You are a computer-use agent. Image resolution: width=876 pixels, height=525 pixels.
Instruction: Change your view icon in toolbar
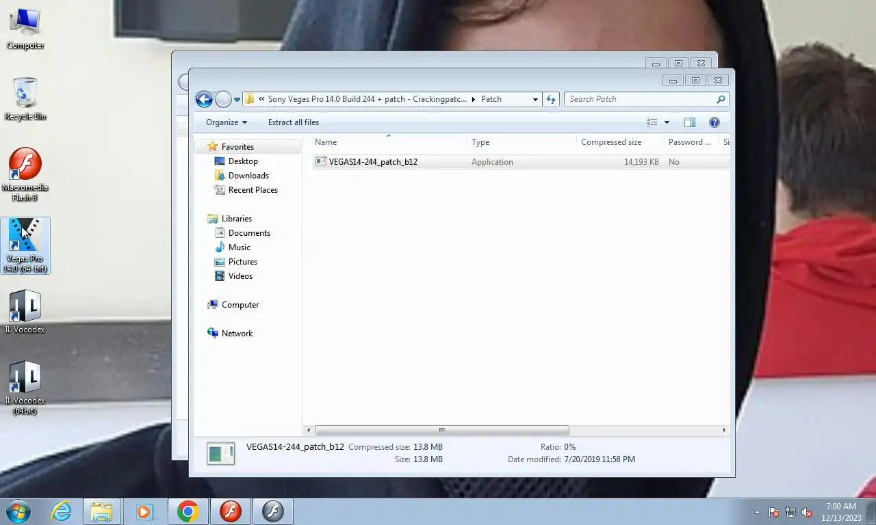(x=652, y=122)
